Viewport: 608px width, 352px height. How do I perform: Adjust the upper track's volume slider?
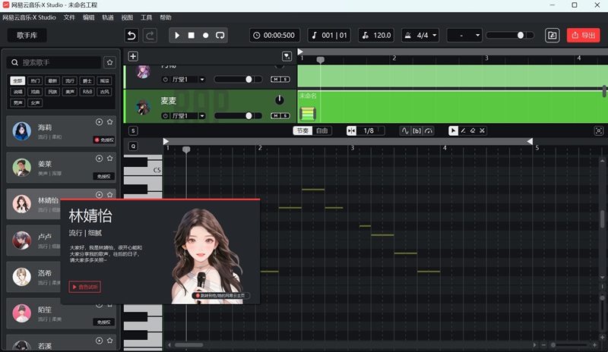tap(238, 80)
